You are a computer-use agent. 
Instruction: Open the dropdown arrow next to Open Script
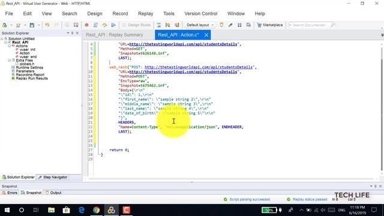click(25, 25)
